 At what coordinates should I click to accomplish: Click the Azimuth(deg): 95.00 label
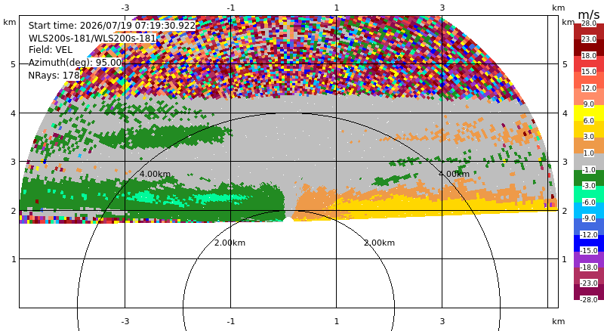click(x=75, y=63)
